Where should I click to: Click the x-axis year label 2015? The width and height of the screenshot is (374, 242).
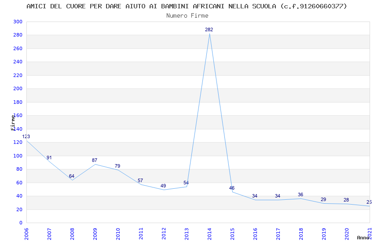click(232, 234)
